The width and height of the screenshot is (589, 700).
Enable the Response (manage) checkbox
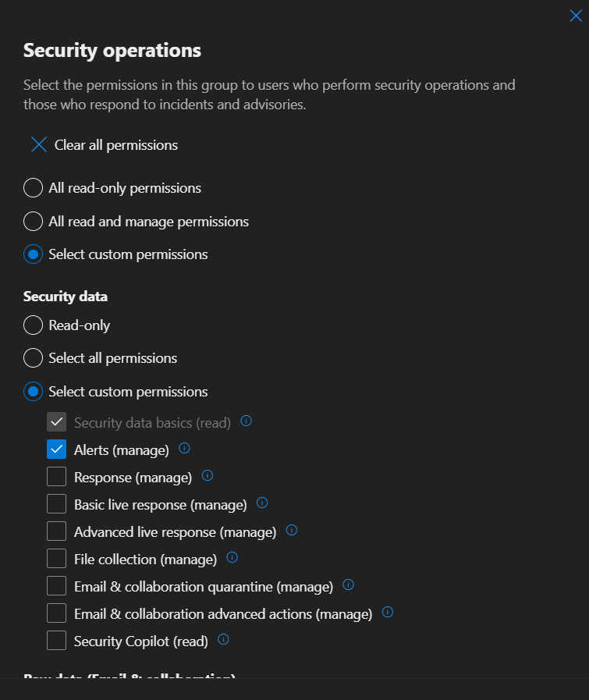(x=56, y=477)
